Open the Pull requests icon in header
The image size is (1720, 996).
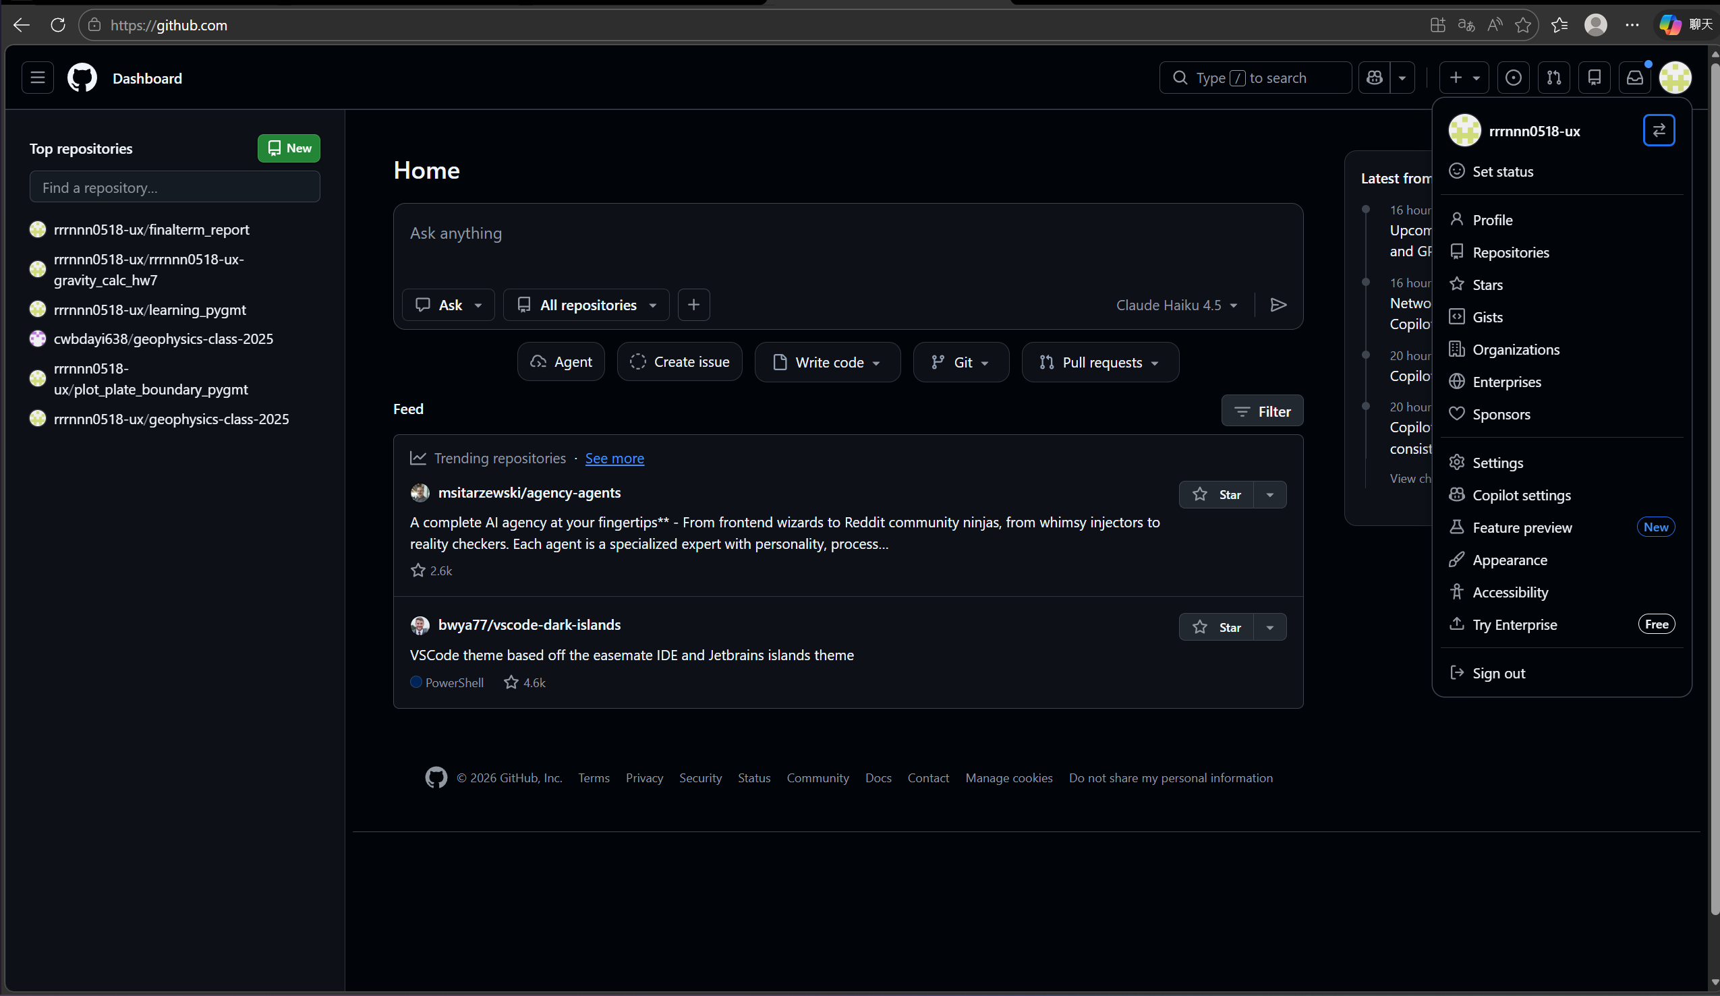click(x=1554, y=78)
